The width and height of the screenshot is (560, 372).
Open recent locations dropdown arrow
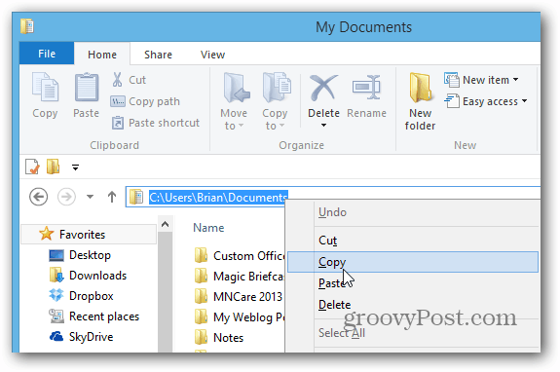(x=90, y=197)
